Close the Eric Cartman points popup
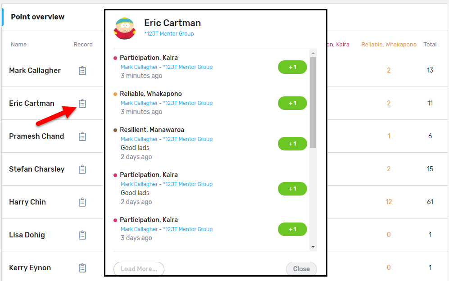Image resolution: width=449 pixels, height=282 pixels. click(x=301, y=269)
